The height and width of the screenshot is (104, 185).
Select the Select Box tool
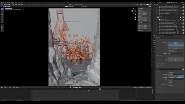(x=2, y=9)
